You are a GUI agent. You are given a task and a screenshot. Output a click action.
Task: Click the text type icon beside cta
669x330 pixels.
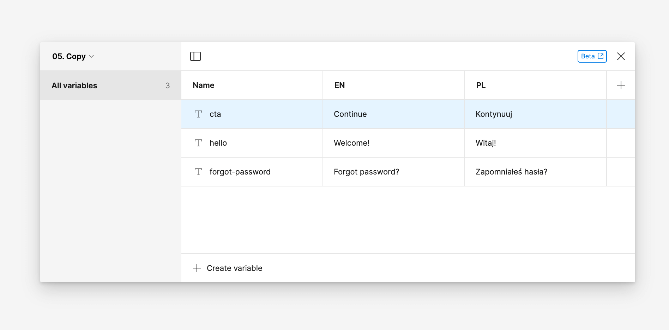pos(198,114)
